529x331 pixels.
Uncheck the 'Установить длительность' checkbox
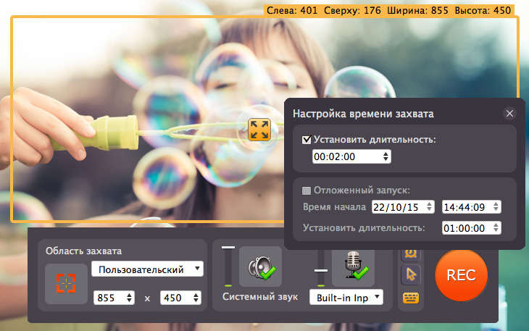[x=307, y=140]
